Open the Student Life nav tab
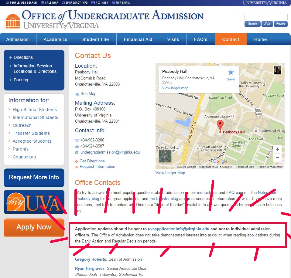Screen dimensions: 291x278 [x=96, y=39]
